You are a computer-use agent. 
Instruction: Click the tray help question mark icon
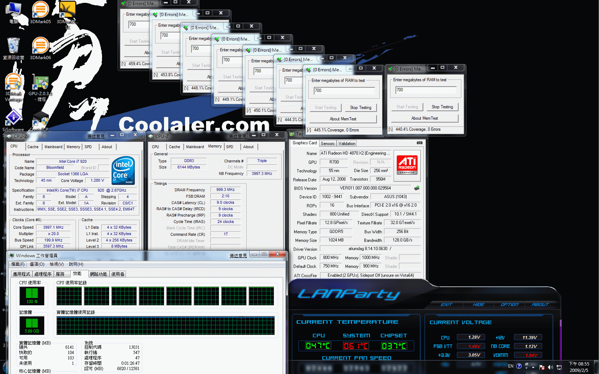519,366
